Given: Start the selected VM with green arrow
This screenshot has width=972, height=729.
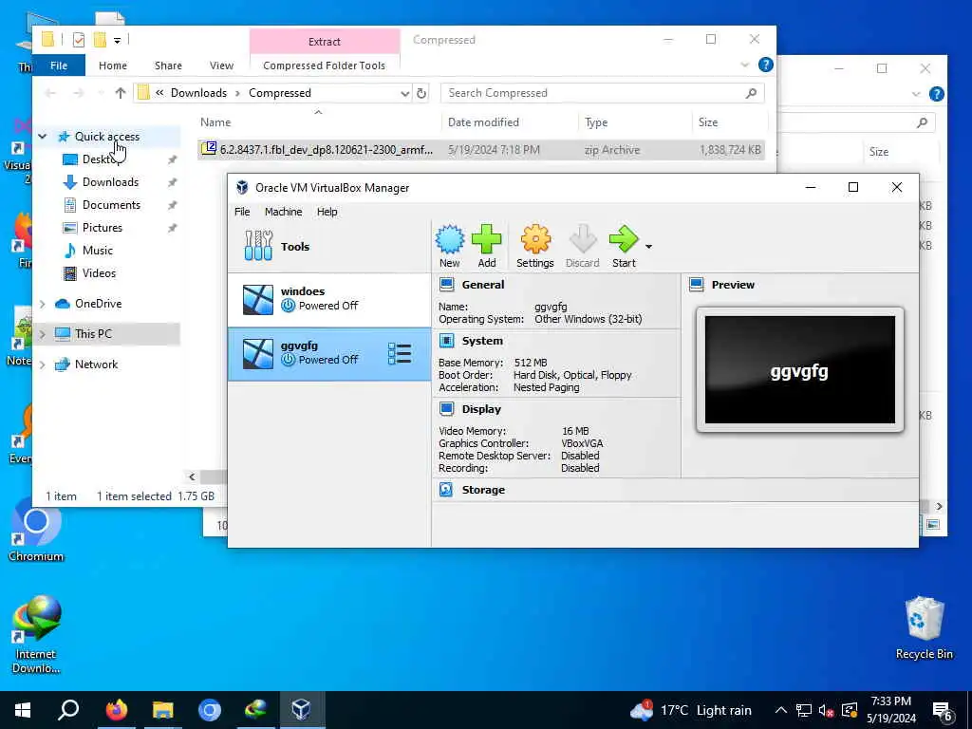Looking at the screenshot, I should (x=624, y=246).
